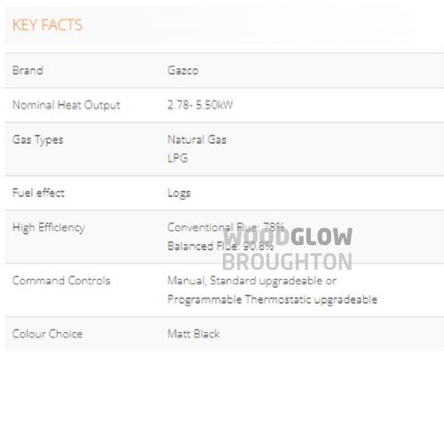Click the word BROUGHTON in watermark

(287, 262)
